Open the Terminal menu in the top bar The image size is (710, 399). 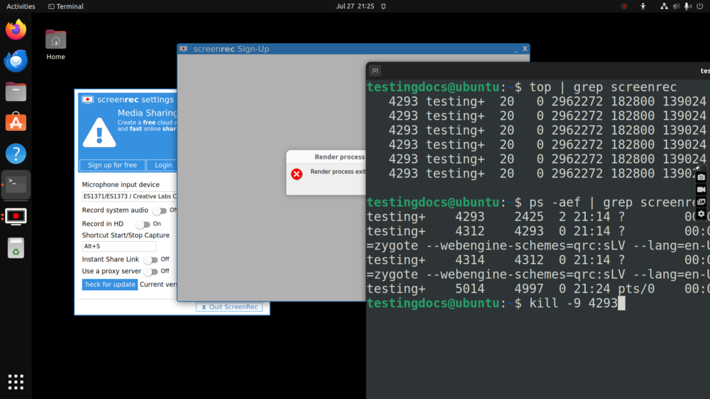pyautogui.click(x=65, y=6)
